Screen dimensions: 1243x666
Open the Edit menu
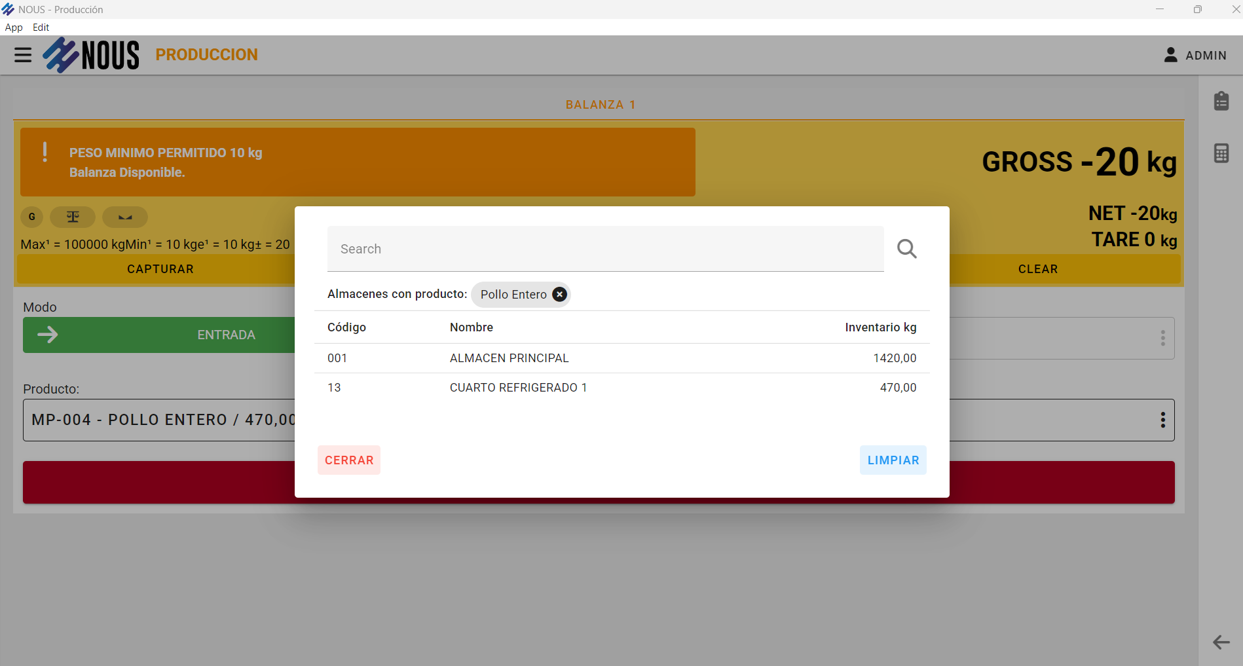(x=41, y=28)
